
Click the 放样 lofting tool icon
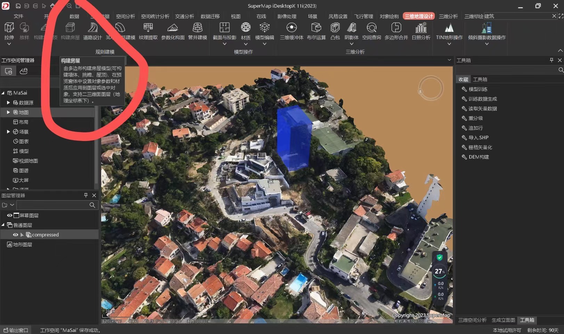coord(24,27)
